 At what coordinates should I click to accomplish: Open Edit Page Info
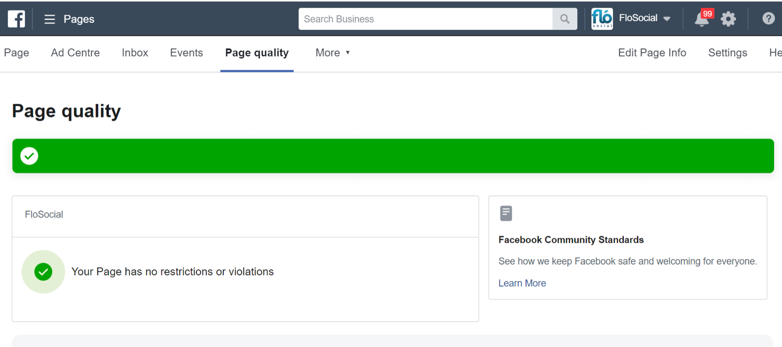click(652, 53)
